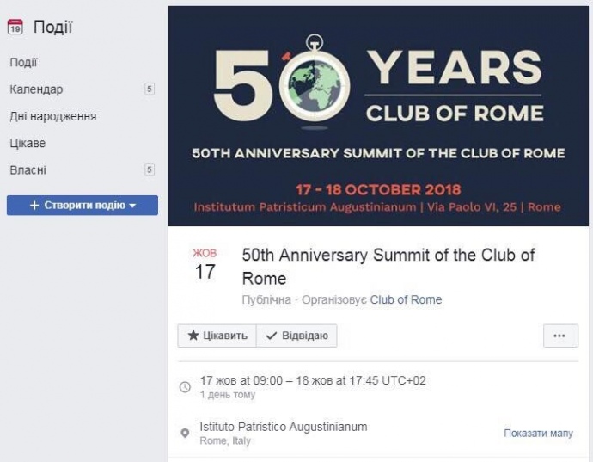
Task: Click the calendar icon beside Події heading
Action: (x=15, y=28)
